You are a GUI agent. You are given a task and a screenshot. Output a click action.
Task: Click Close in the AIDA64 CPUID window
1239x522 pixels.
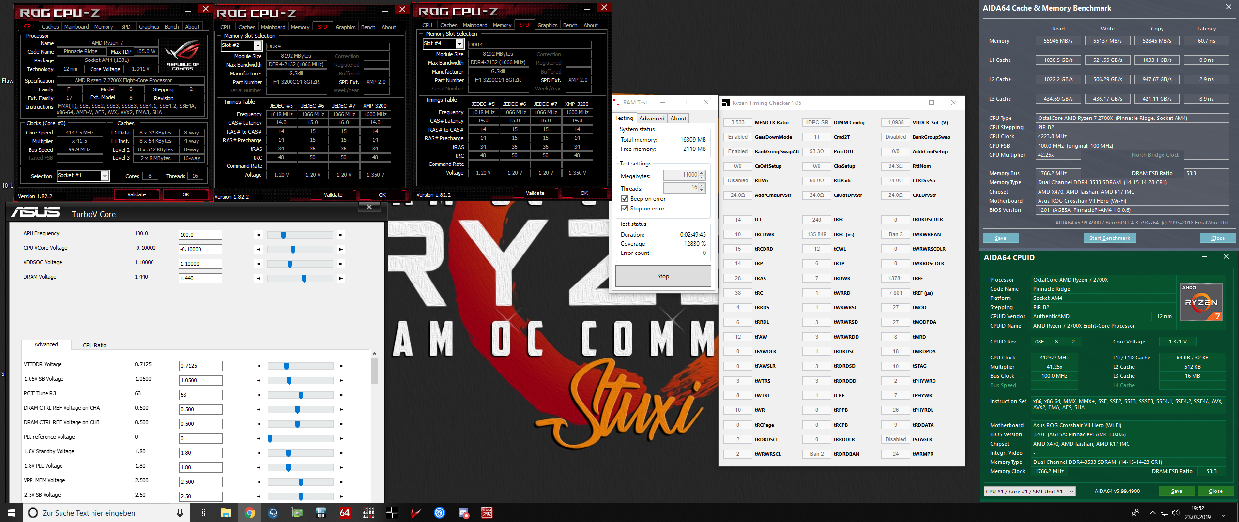click(1215, 491)
